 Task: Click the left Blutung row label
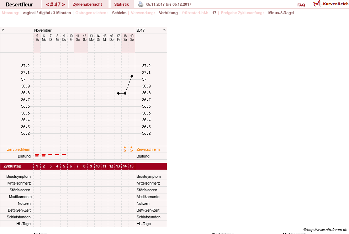click(x=24, y=156)
